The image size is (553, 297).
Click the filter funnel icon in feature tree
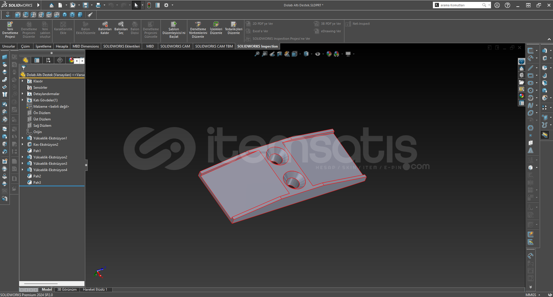pos(24,68)
